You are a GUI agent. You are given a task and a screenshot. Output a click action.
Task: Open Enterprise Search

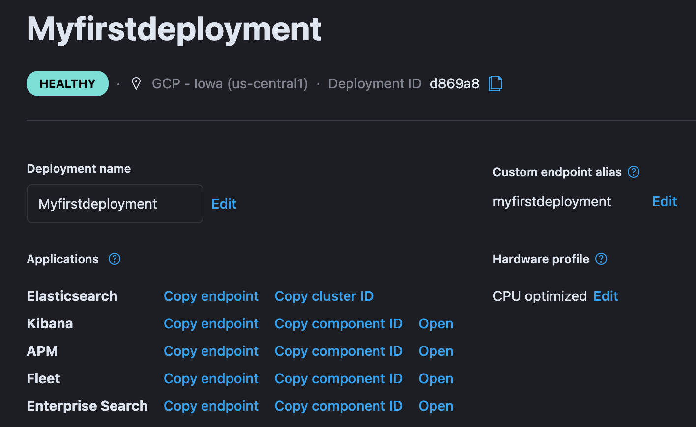pyautogui.click(x=436, y=406)
